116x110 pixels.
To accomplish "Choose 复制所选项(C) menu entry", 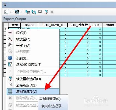I will point(33,92).
